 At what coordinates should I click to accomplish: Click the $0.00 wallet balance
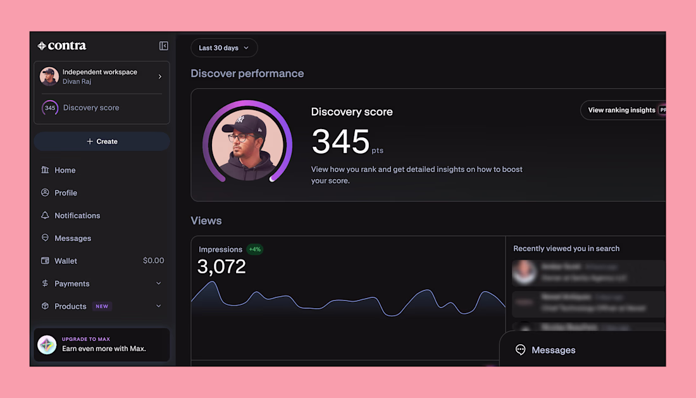[x=153, y=261]
